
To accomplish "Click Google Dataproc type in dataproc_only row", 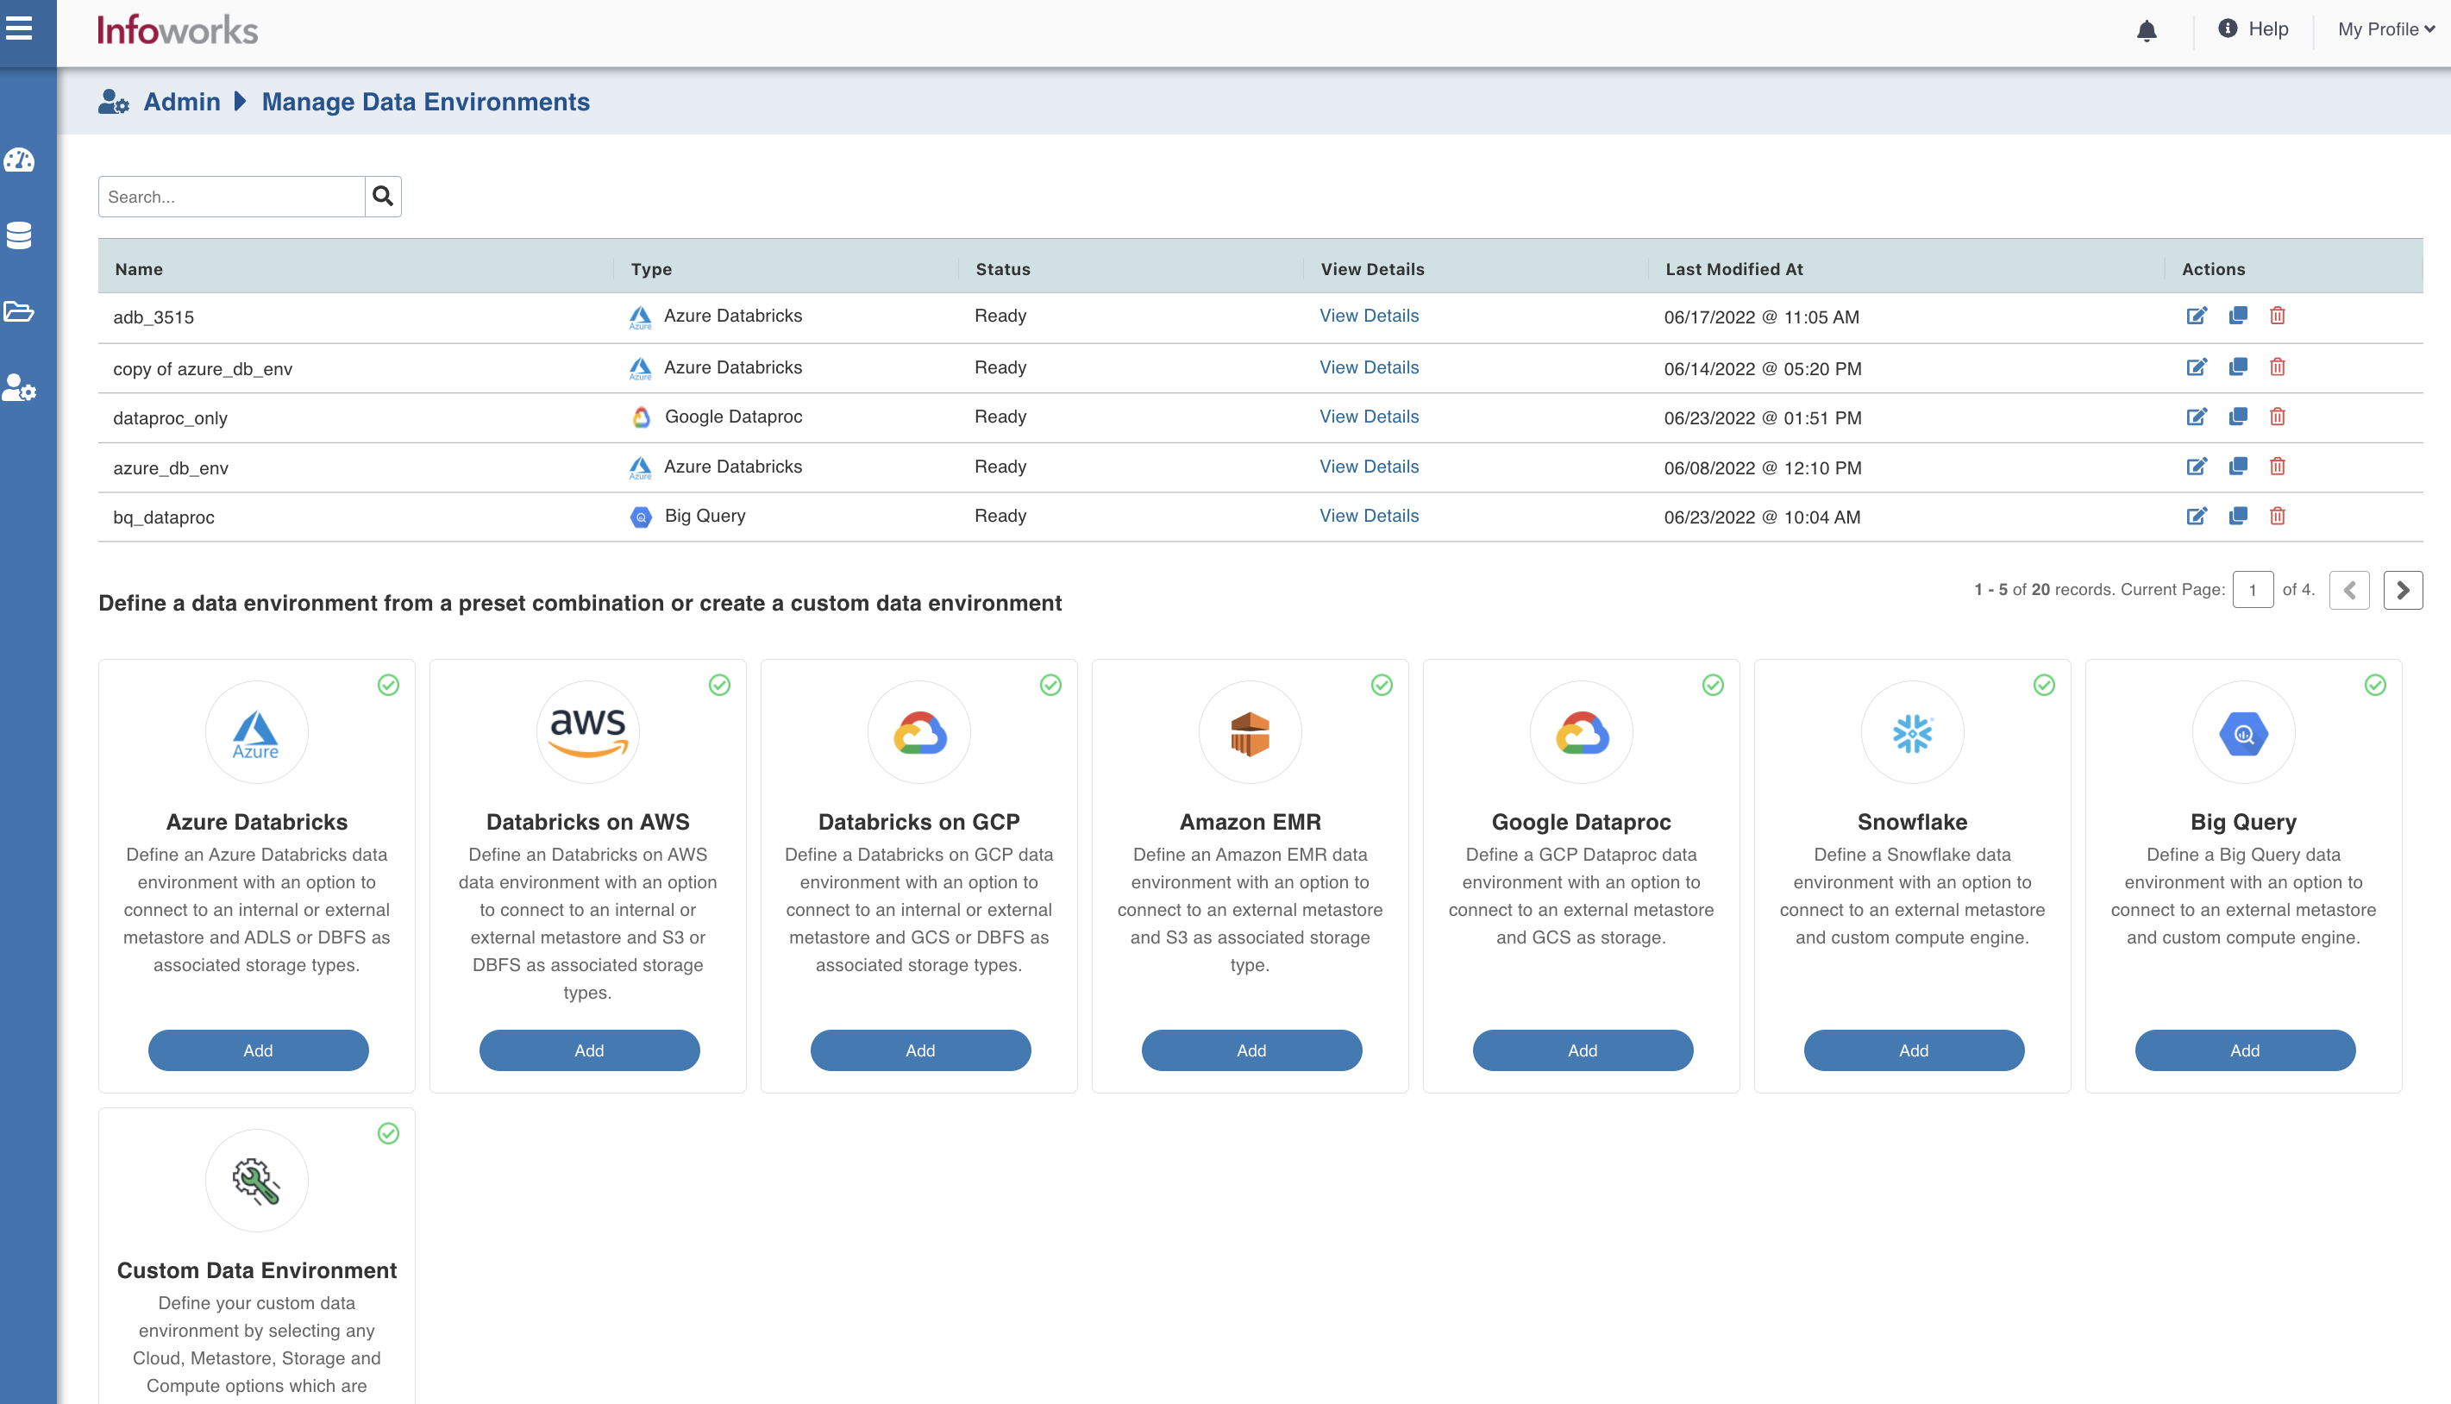I will (733, 417).
